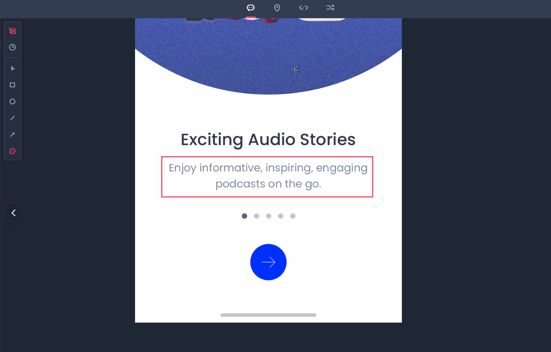Click the gray home indicator bar

268,315
